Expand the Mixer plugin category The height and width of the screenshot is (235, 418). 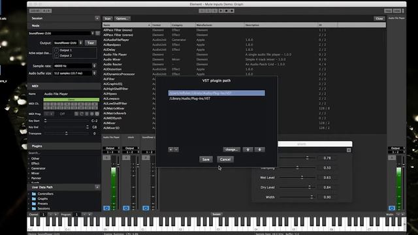tap(35, 173)
